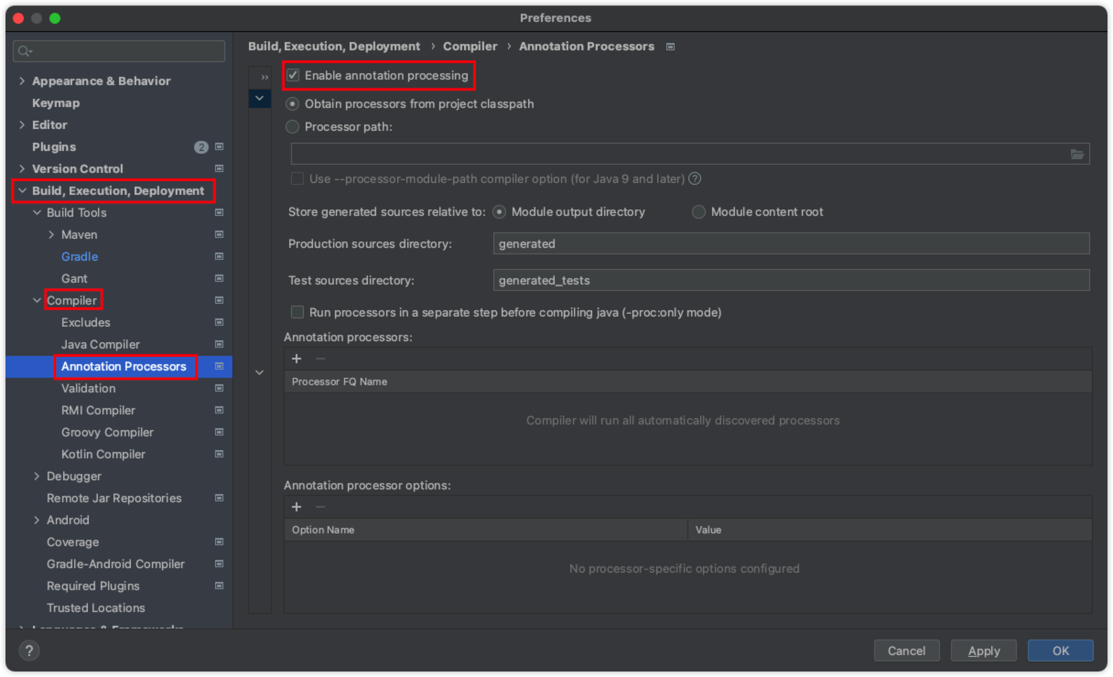Open the Java Compiler settings page
Screen dimensions: 1113x677
click(101, 344)
